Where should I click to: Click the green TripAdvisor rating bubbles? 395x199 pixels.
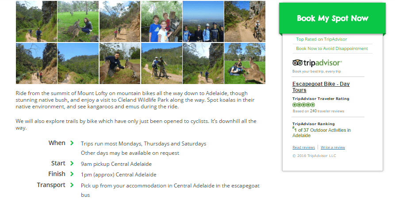pos(301,105)
